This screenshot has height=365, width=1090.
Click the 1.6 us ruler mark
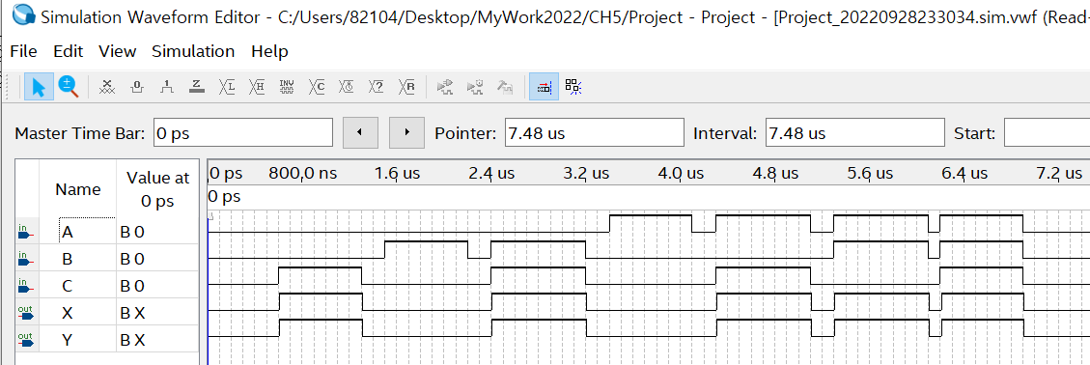pos(397,173)
